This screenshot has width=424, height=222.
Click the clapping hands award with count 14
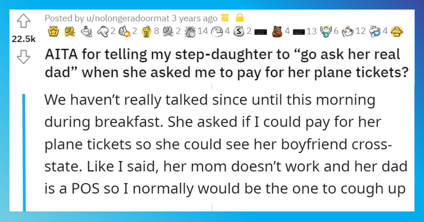[190, 32]
